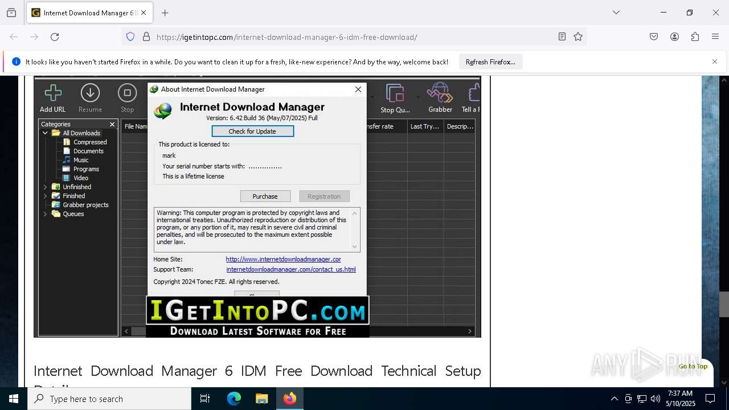Close the About Internet Download Manager dialog
This screenshot has height=410, width=729.
[x=358, y=89]
